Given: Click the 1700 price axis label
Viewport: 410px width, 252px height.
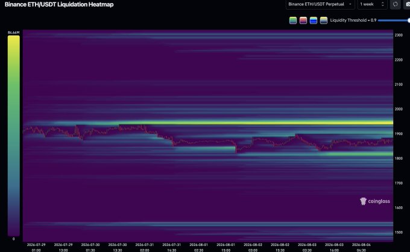Looking at the screenshot, I should 399,183.
